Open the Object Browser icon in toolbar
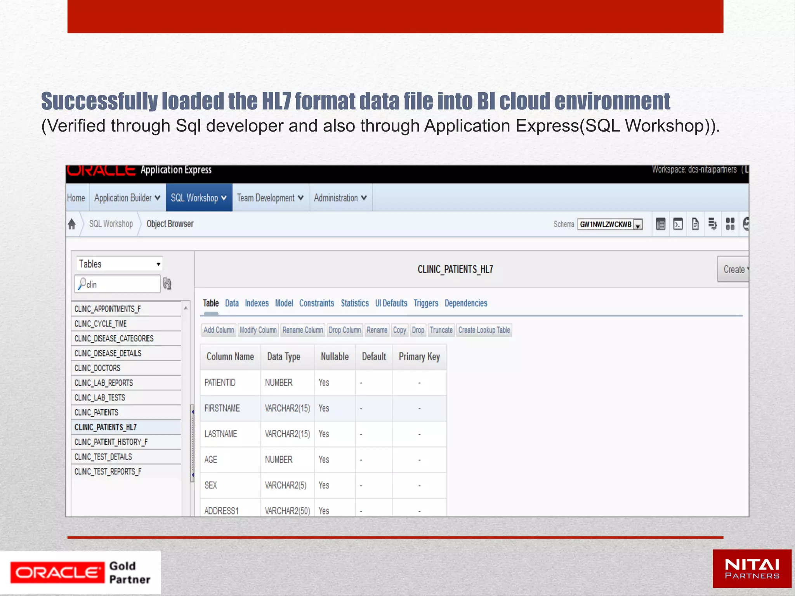Image resolution: width=795 pixels, height=596 pixels. pyautogui.click(x=660, y=224)
